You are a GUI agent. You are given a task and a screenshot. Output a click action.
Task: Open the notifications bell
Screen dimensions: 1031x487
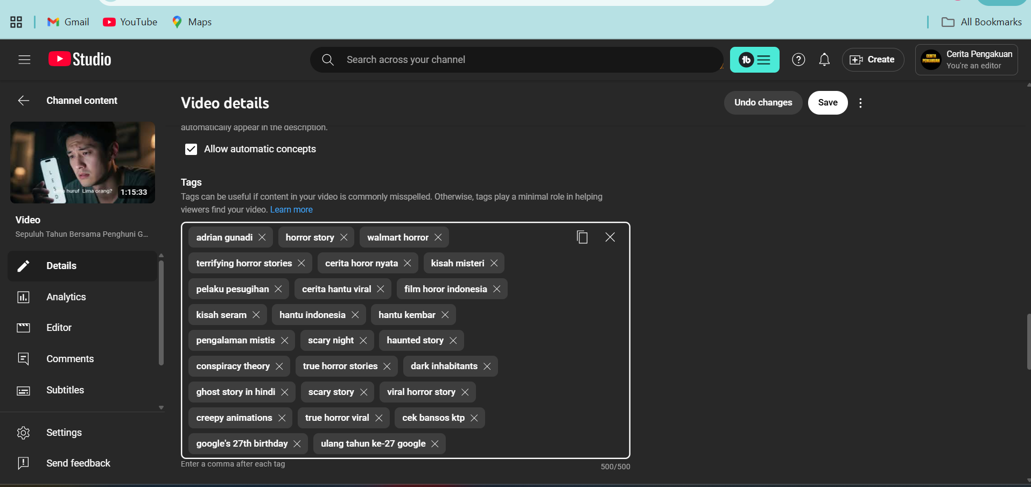824,60
